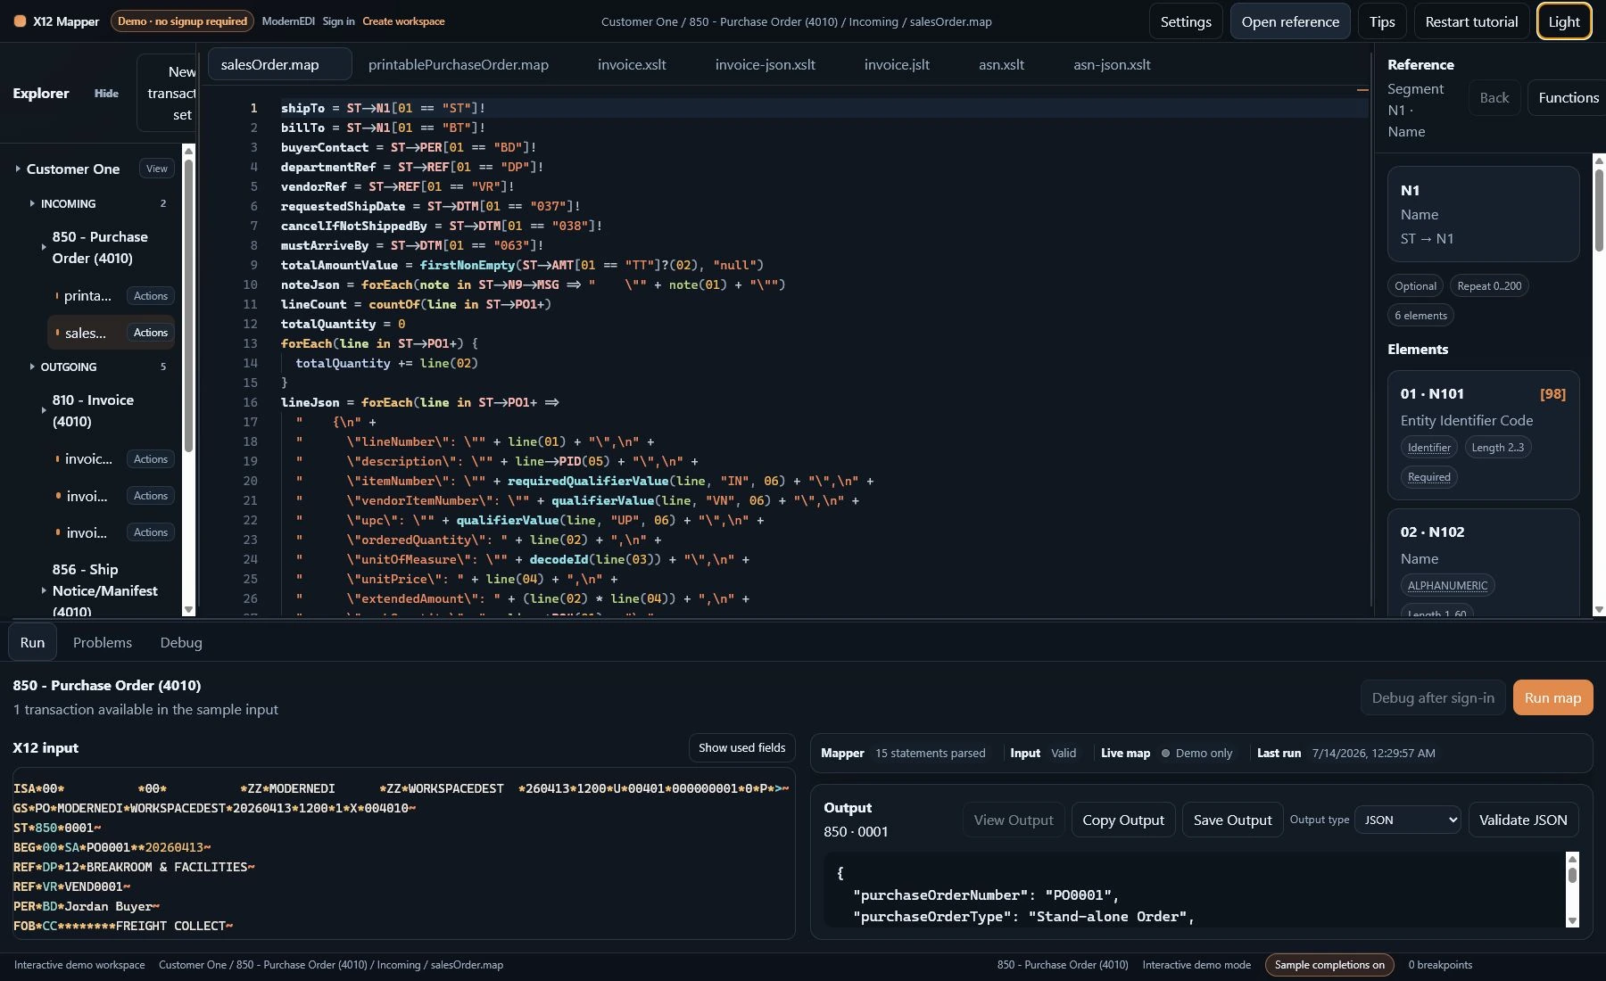Toggle the Light theme button

click(1563, 21)
